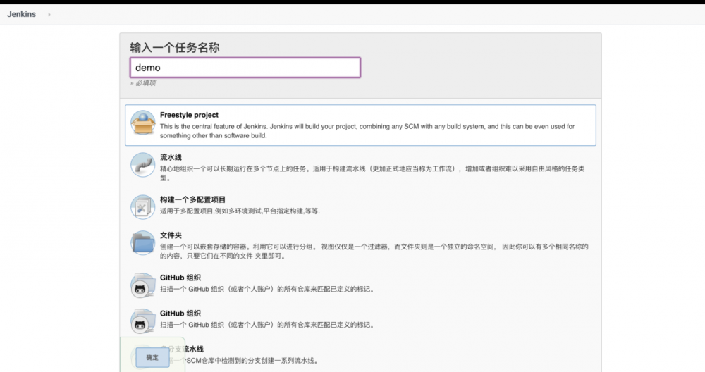This screenshot has width=705, height=372.
Task: Click the SCM仓库 branch pipeline description
Action: pyautogui.click(x=240, y=360)
